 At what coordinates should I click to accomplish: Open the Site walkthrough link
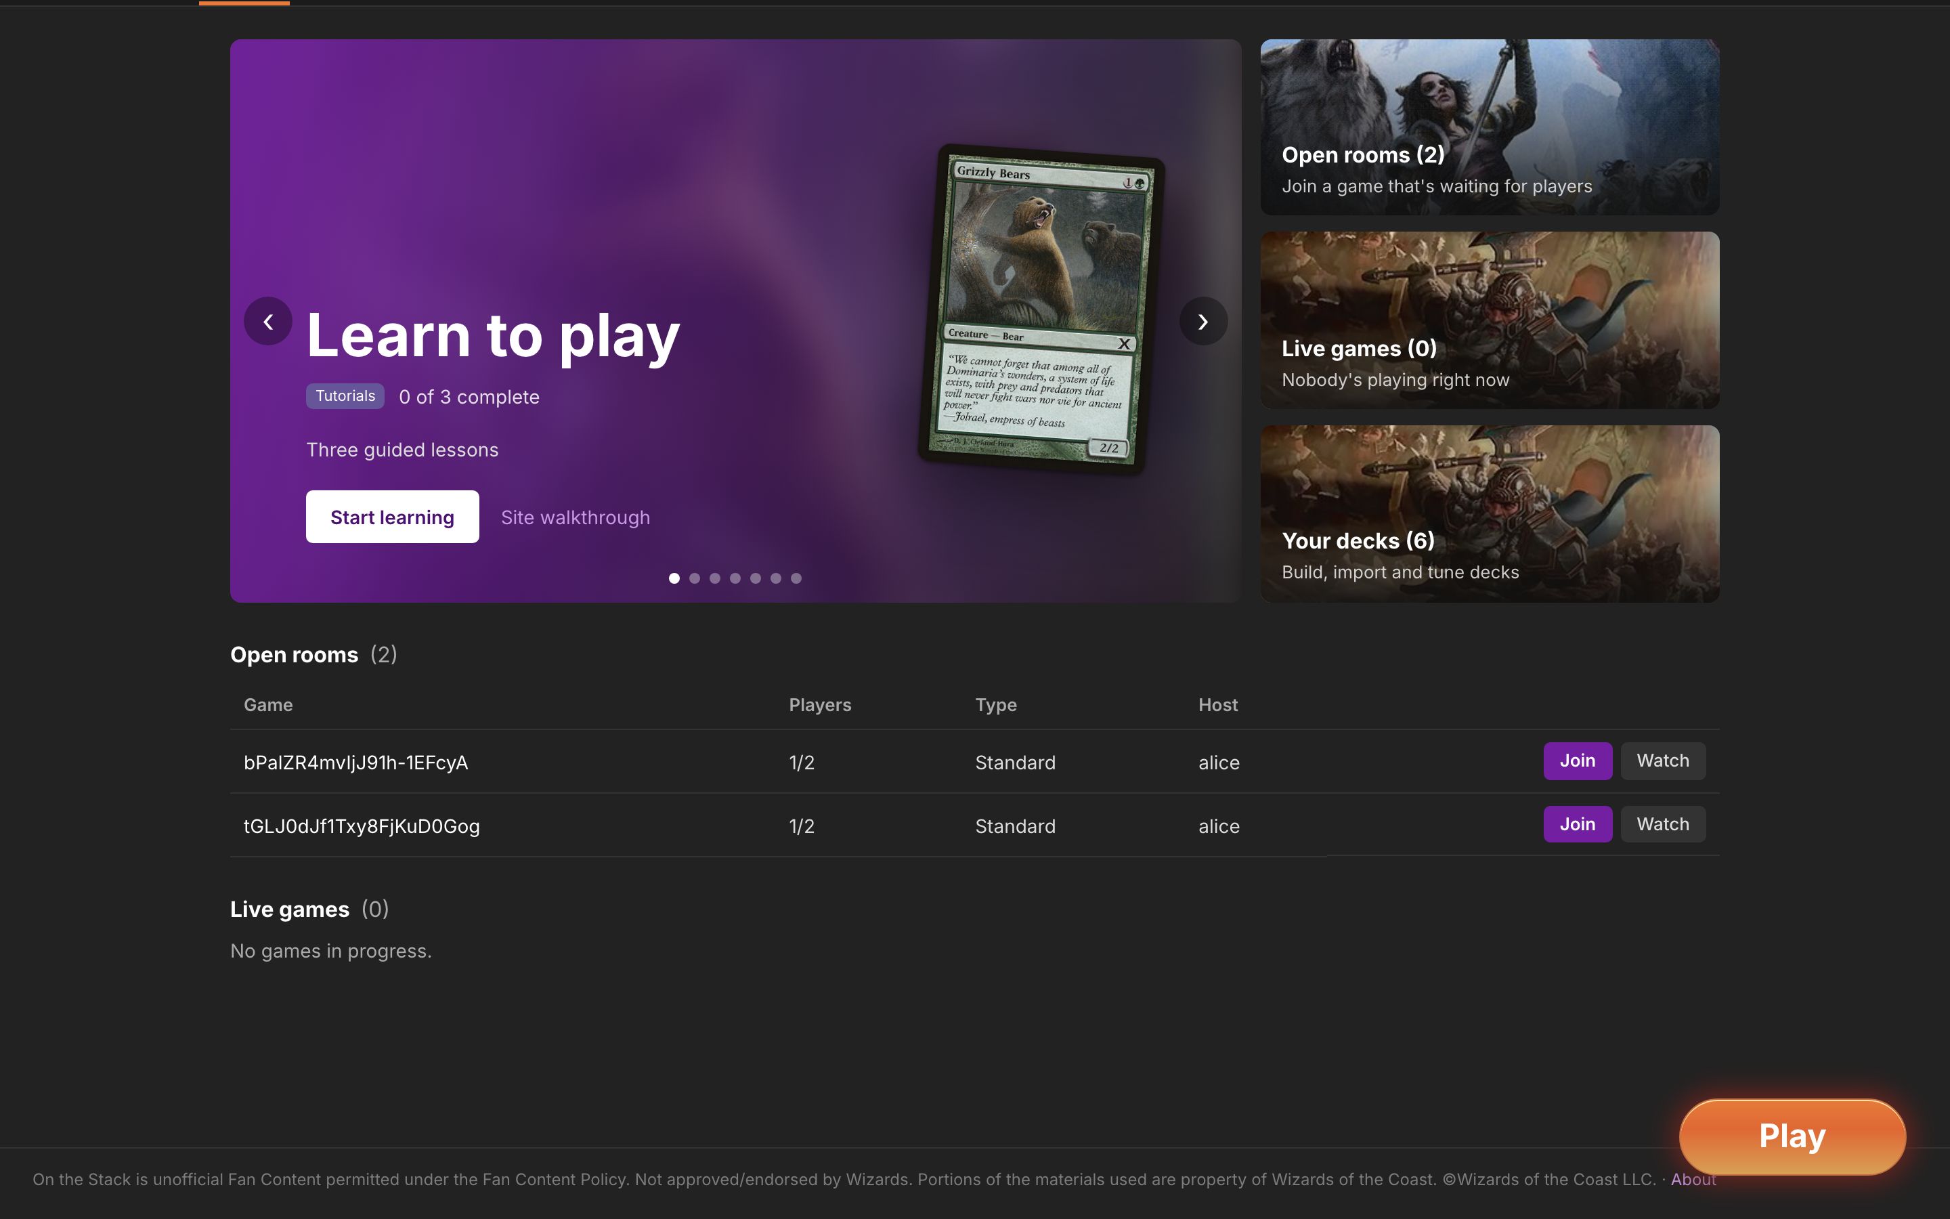coord(576,517)
